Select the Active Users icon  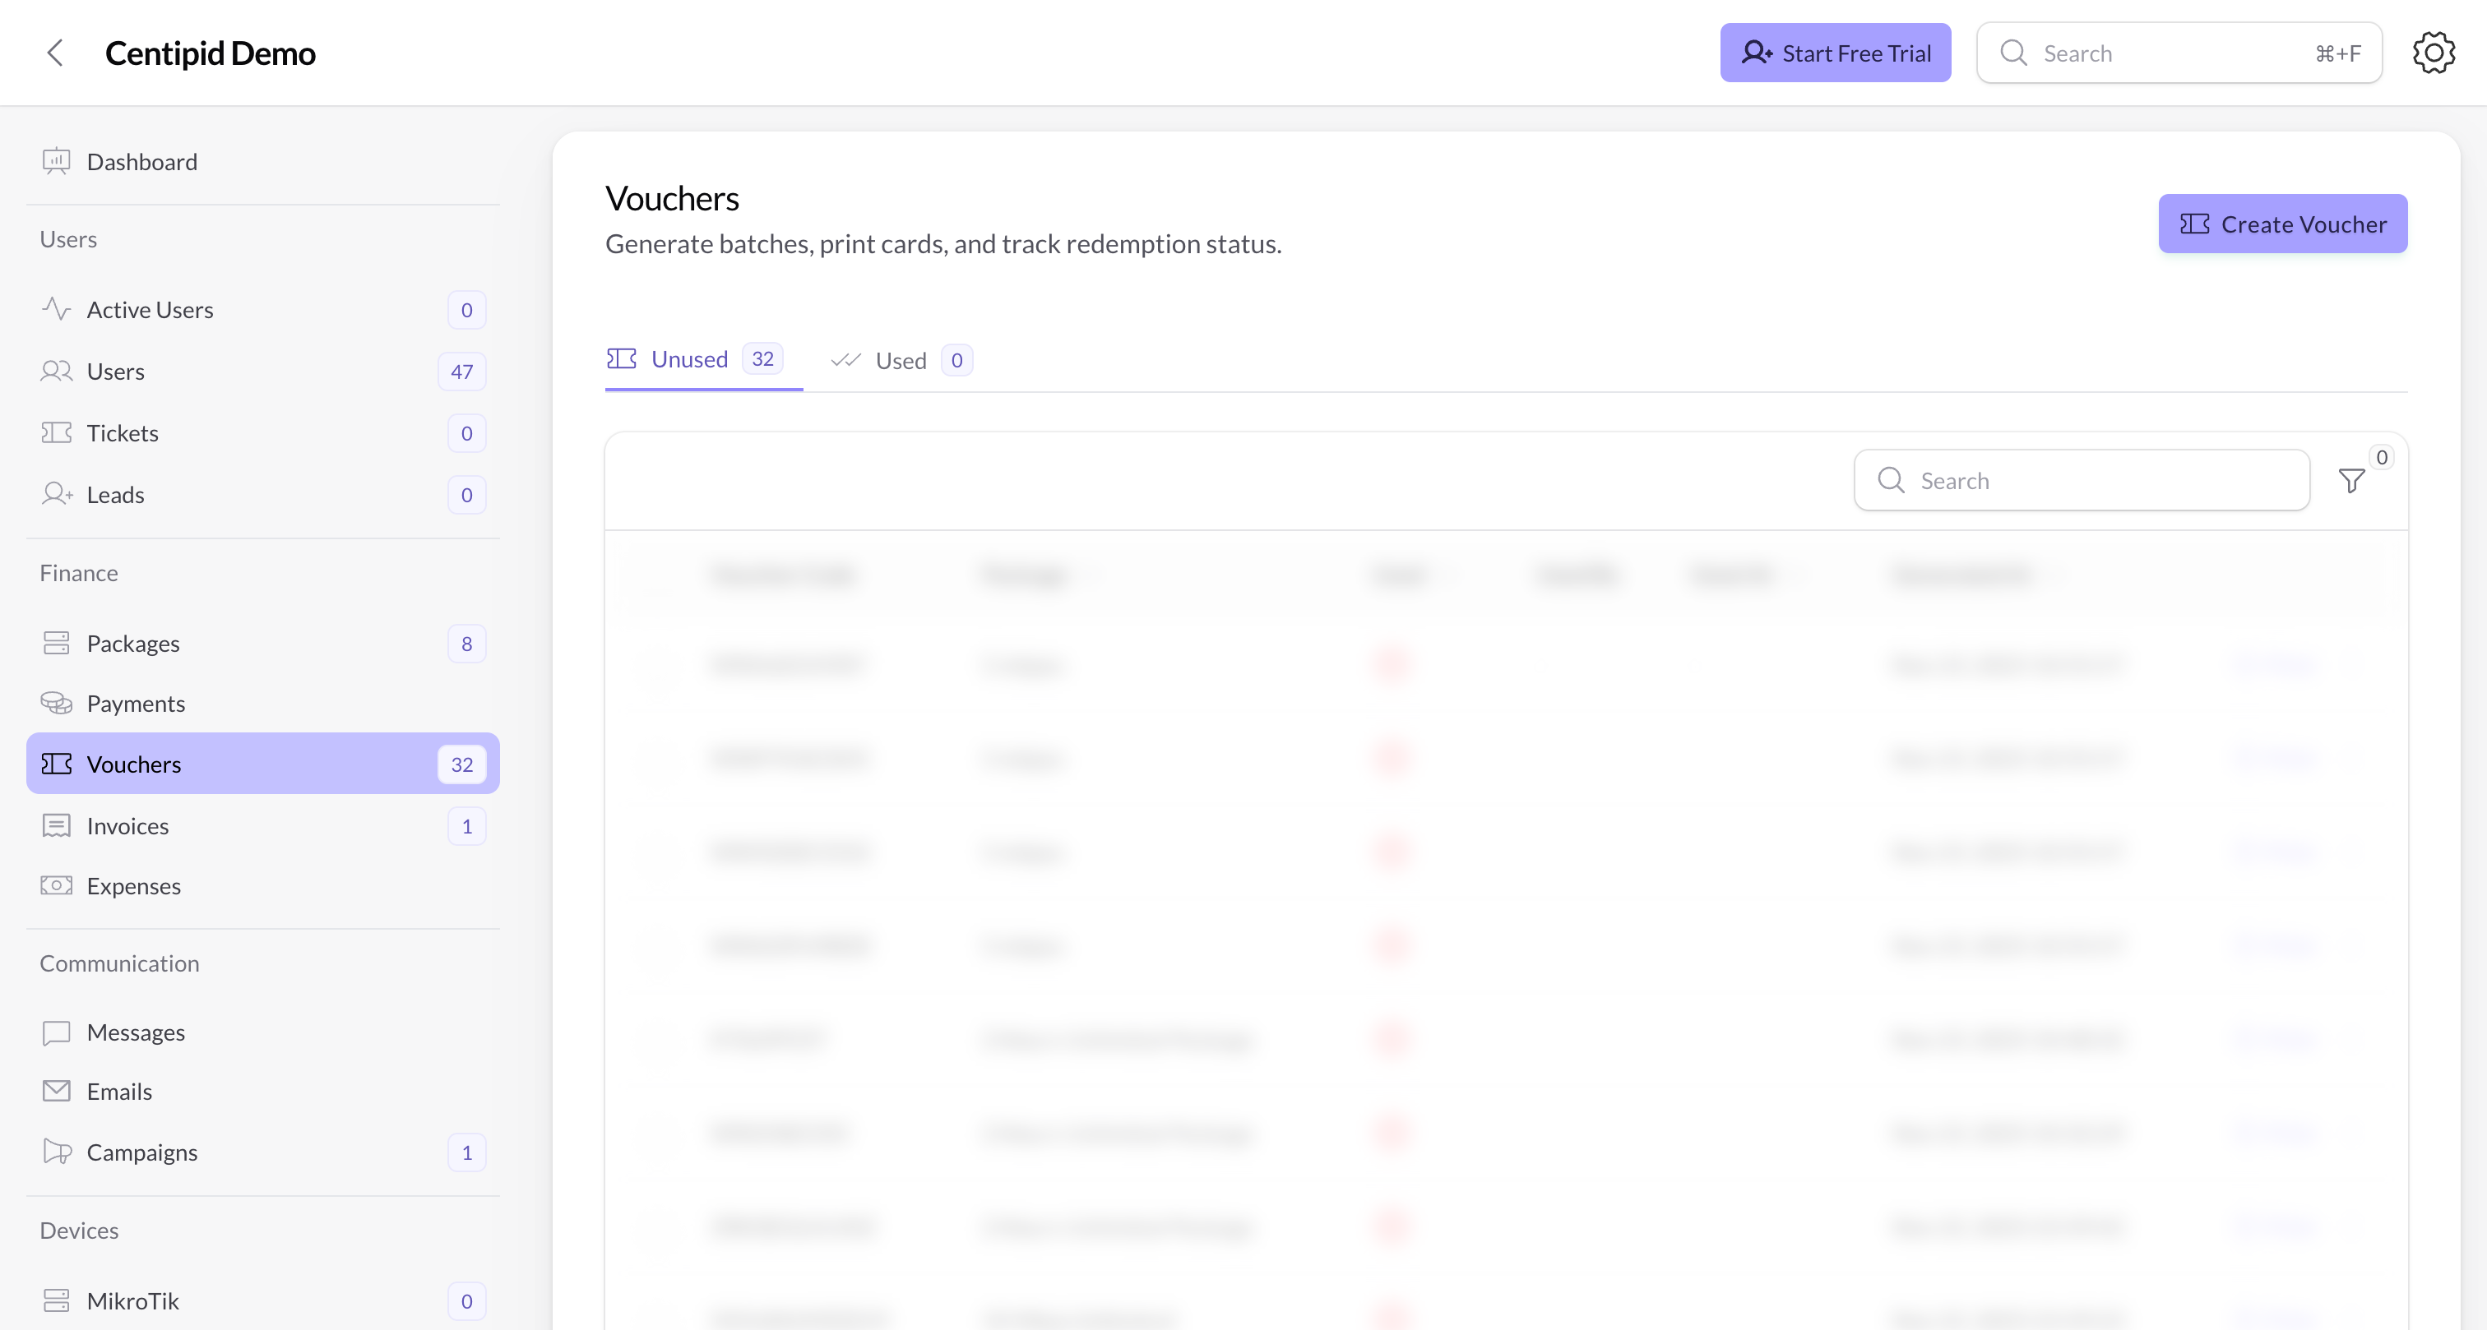click(55, 309)
